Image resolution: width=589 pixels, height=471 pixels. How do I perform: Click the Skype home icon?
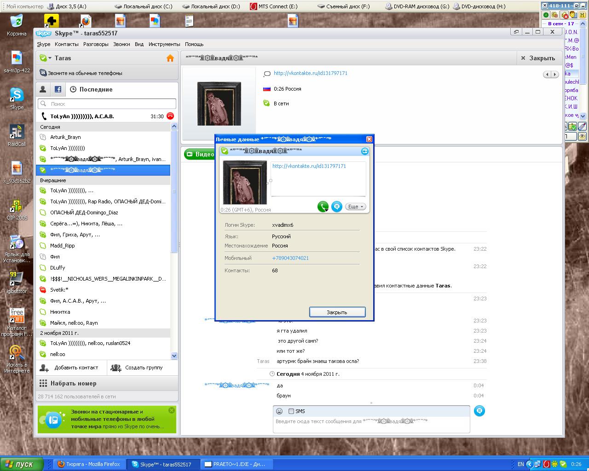pyautogui.click(x=170, y=58)
